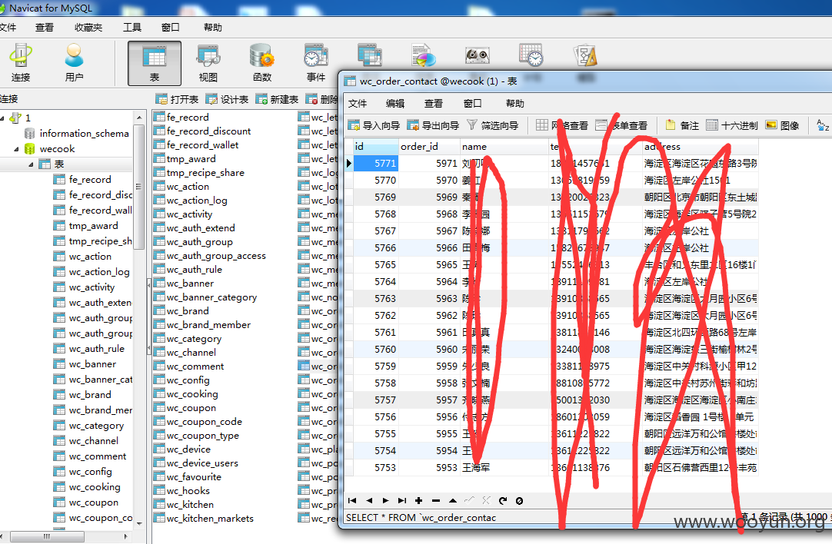Image resolution: width=832 pixels, height=544 pixels.
Task: Collapse the connection 1 tree node
Action: point(2,118)
